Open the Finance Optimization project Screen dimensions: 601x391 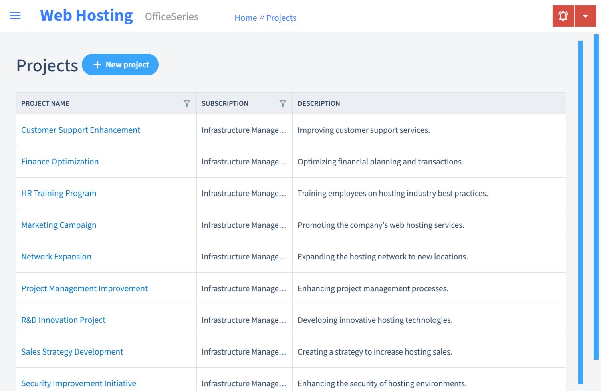tap(60, 162)
